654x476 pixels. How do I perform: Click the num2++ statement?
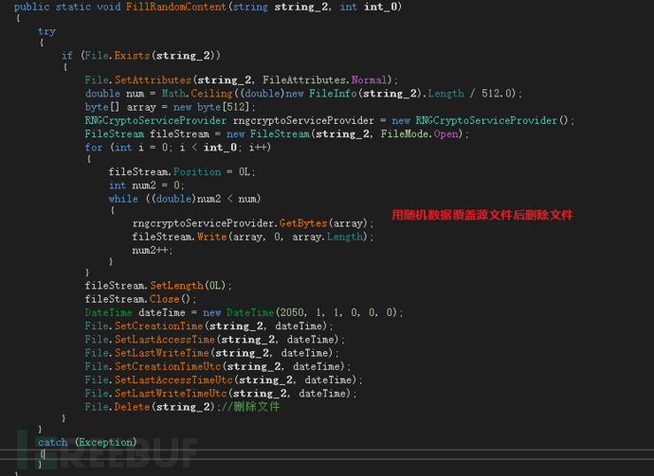coord(150,250)
